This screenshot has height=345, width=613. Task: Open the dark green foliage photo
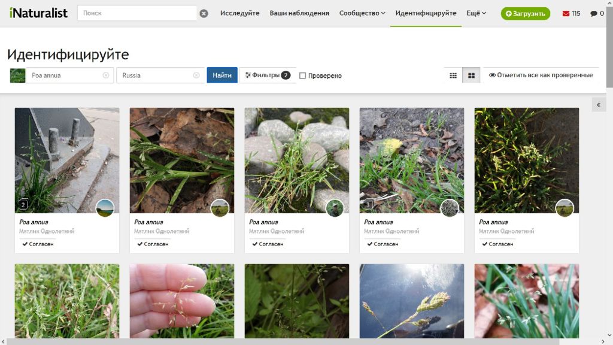tap(297, 301)
